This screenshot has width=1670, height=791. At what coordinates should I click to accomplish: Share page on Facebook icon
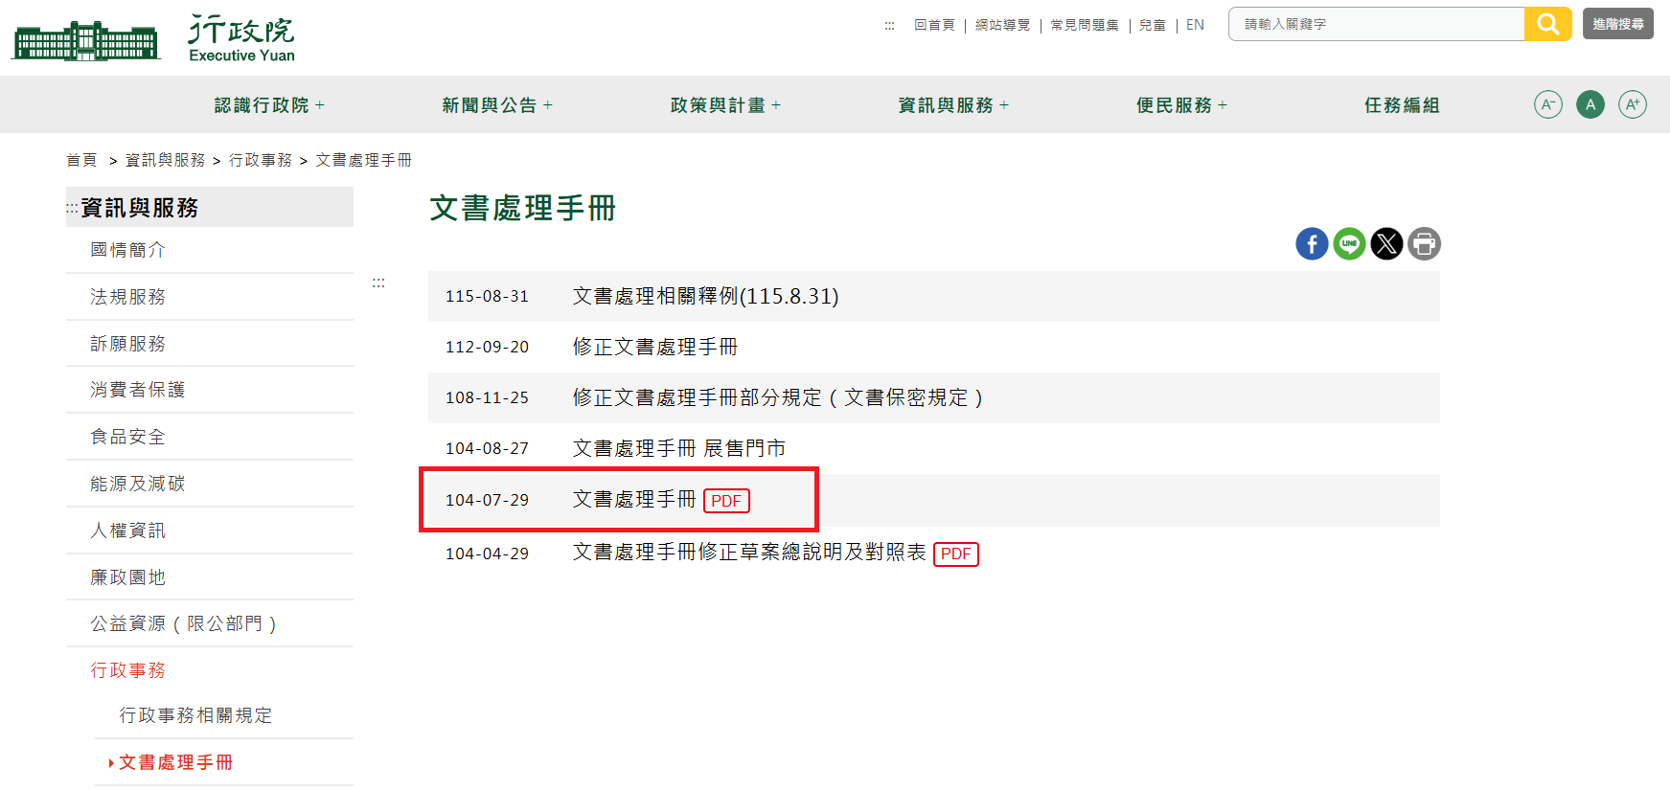[x=1312, y=243]
